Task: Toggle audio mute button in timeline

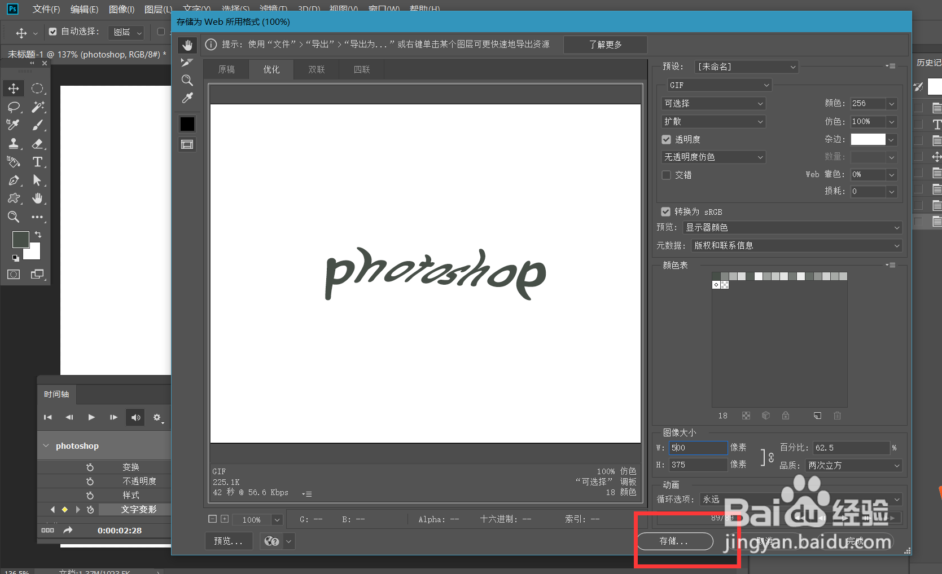Action: click(135, 417)
